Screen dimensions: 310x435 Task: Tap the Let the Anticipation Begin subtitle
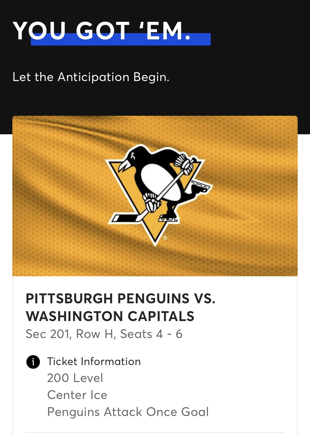[91, 77]
